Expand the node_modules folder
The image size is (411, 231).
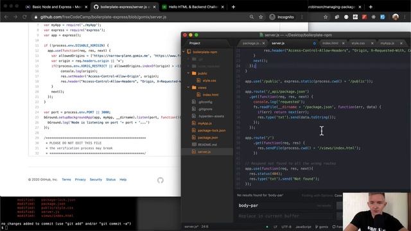click(188, 66)
